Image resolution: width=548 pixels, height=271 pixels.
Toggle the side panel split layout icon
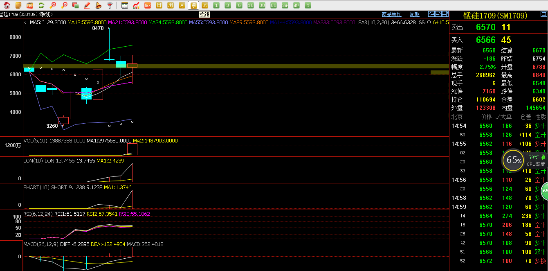click(445, 14)
